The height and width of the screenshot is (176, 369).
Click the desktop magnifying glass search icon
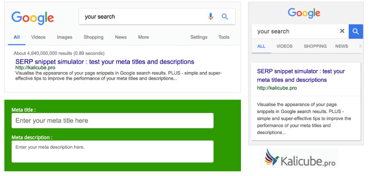tap(225, 17)
